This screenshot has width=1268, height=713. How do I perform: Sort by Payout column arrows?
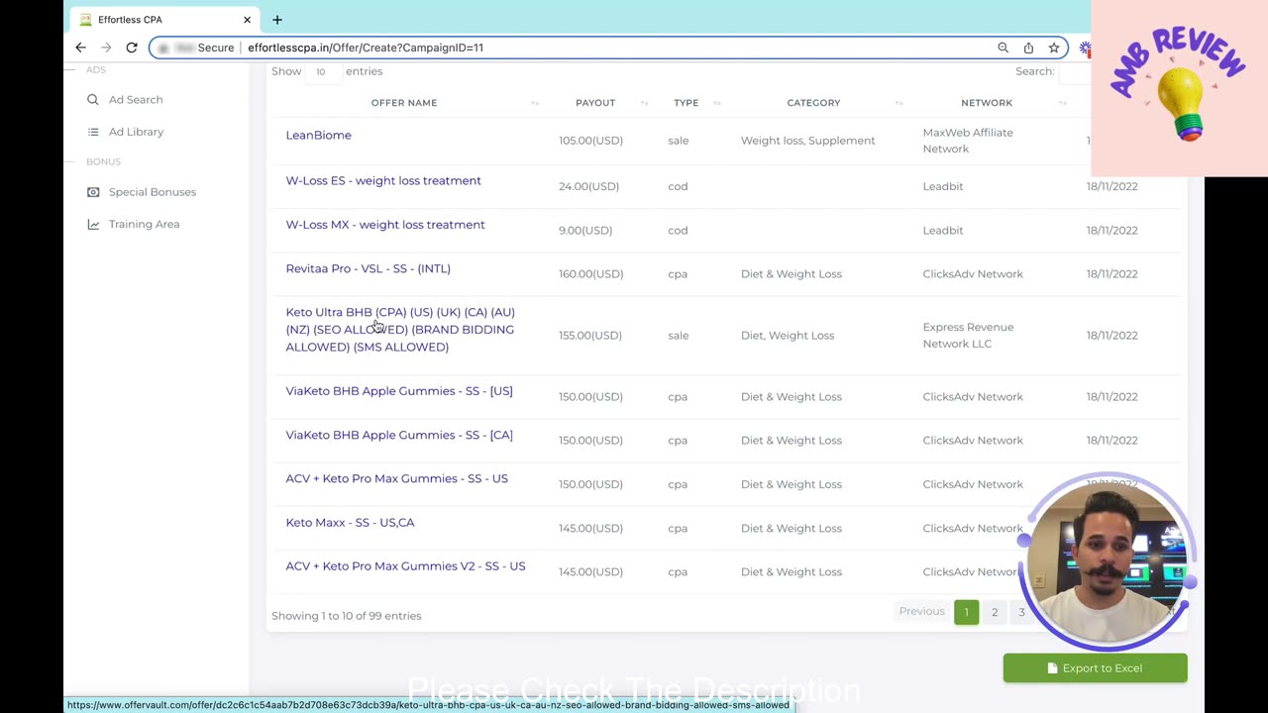click(644, 103)
